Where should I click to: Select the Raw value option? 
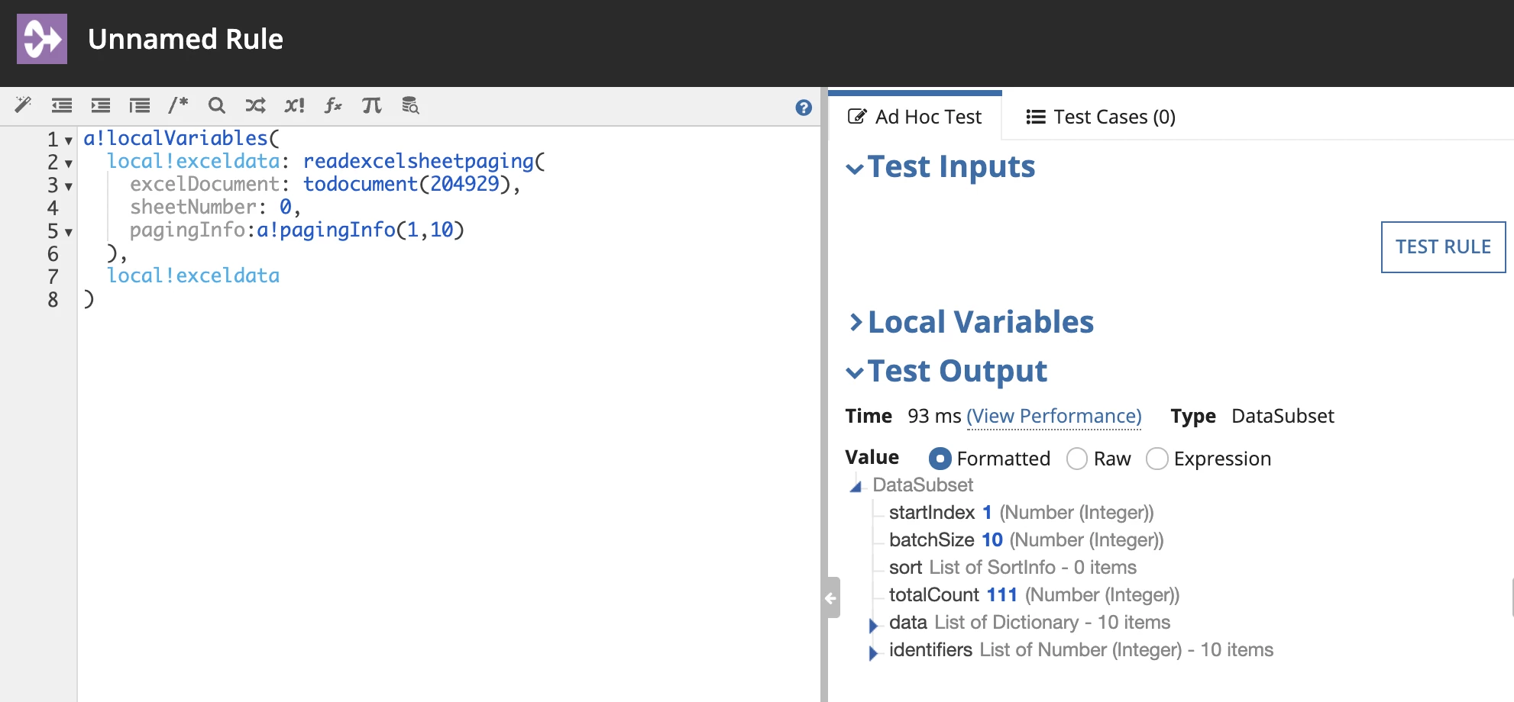point(1077,459)
